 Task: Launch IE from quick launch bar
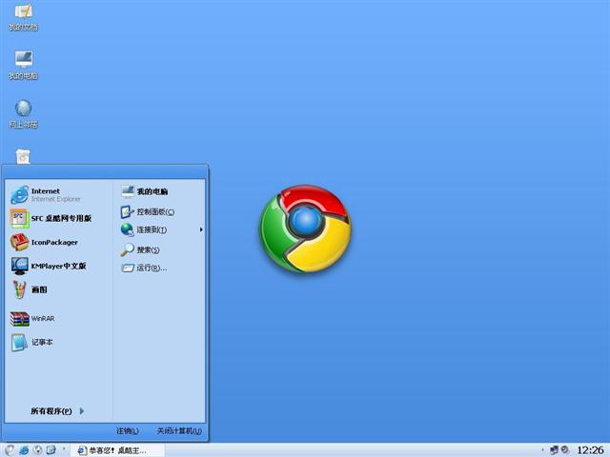click(x=24, y=450)
